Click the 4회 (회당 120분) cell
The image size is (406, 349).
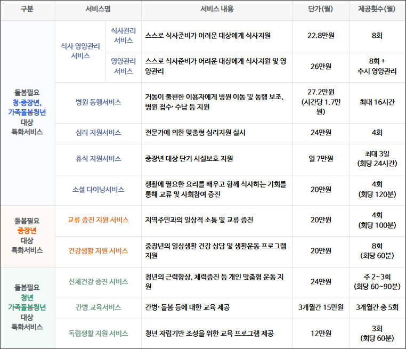(x=377, y=190)
